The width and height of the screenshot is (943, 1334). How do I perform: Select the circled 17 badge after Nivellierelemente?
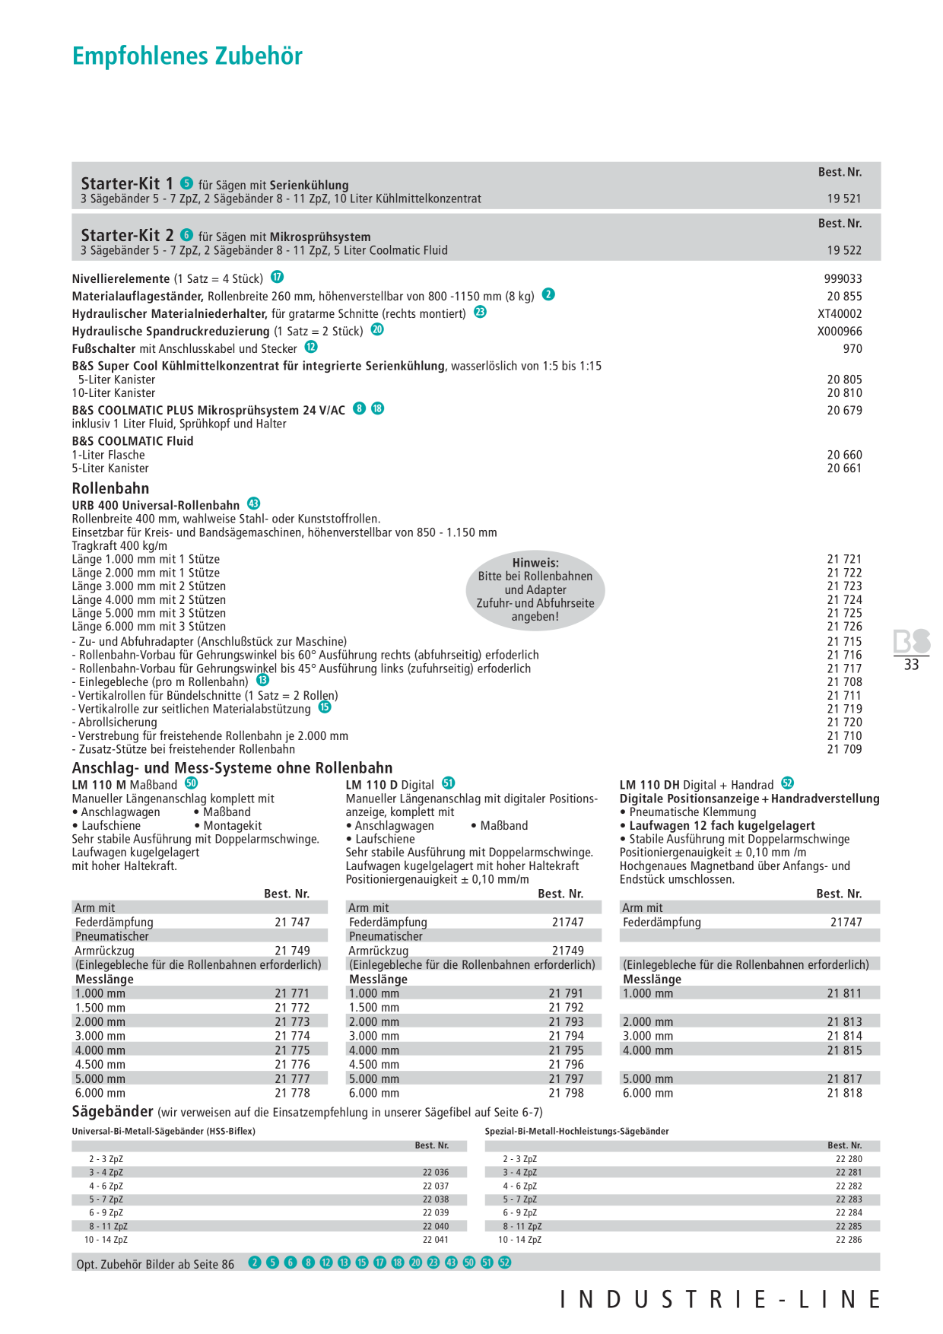pyautogui.click(x=278, y=277)
